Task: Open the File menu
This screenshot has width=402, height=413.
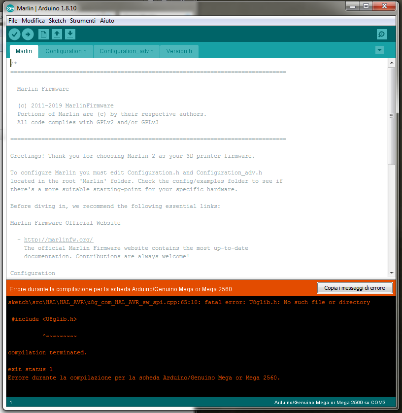Action: [x=13, y=21]
